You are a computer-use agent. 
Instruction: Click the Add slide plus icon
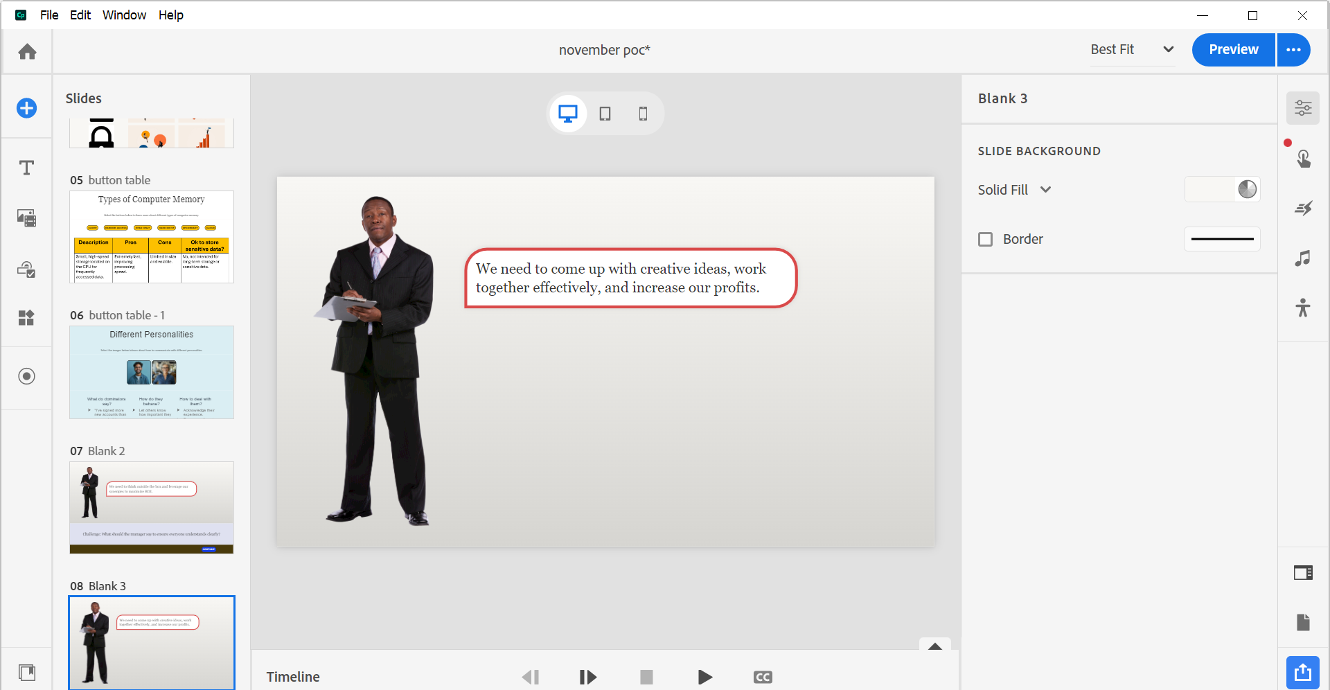click(26, 108)
